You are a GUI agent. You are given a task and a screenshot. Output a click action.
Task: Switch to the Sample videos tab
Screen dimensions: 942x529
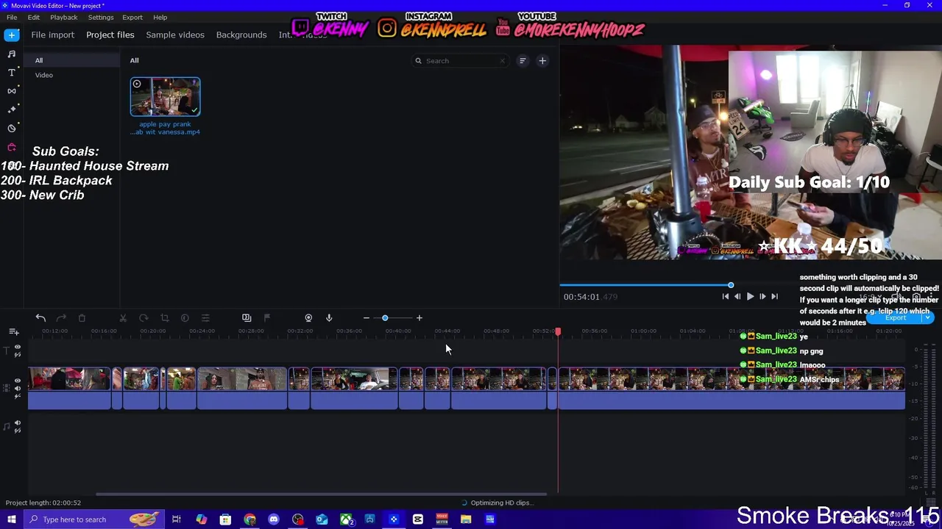[175, 35]
